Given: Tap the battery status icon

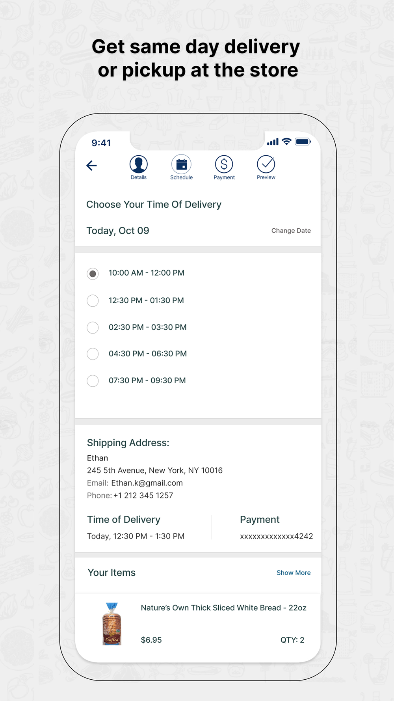Looking at the screenshot, I should 303,142.
